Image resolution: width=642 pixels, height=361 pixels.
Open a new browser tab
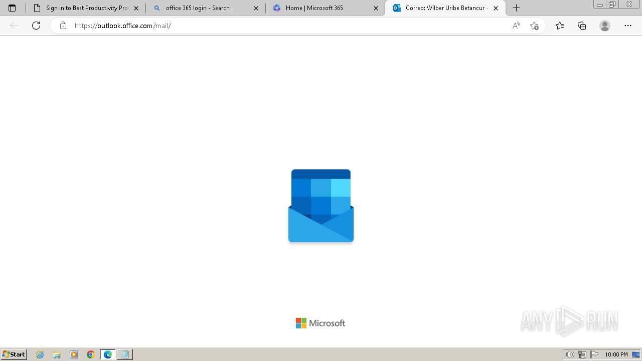coord(516,8)
